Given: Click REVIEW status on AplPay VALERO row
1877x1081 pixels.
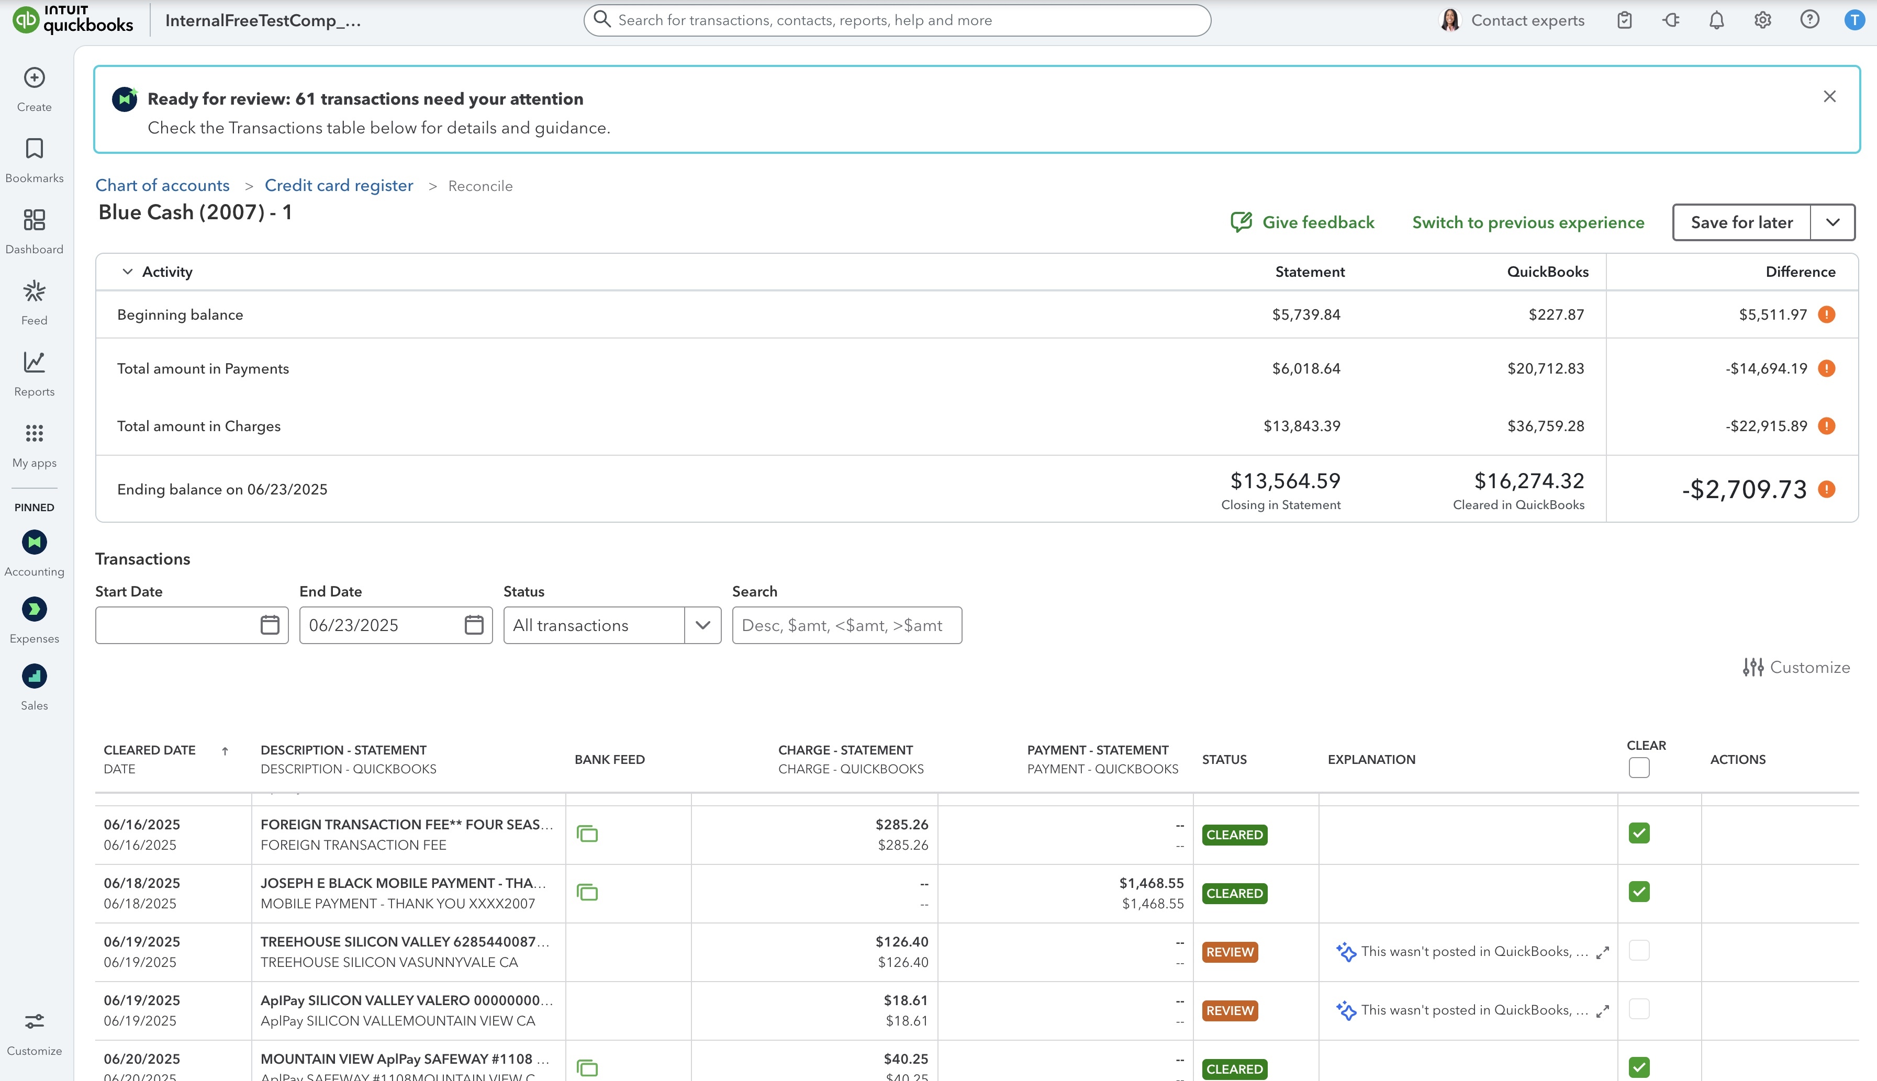Looking at the screenshot, I should point(1230,1010).
